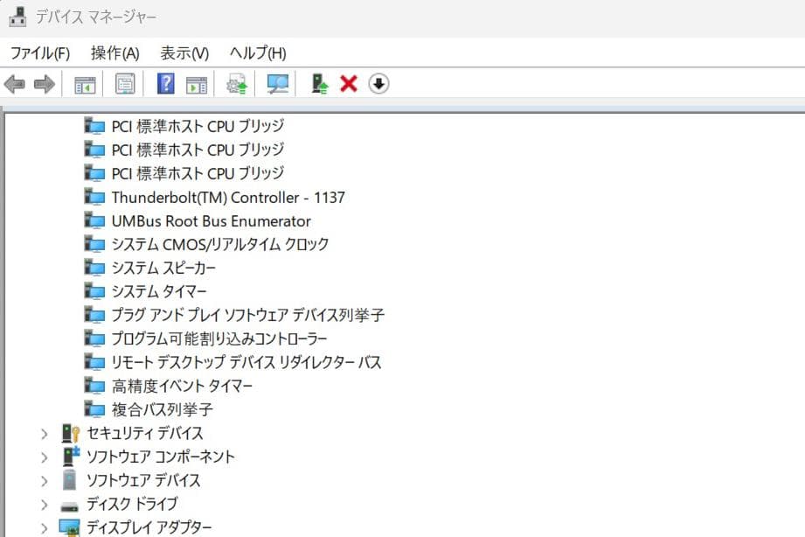Click the Back arrow in toolbar
Screen dimensions: 805x537
click(15, 84)
